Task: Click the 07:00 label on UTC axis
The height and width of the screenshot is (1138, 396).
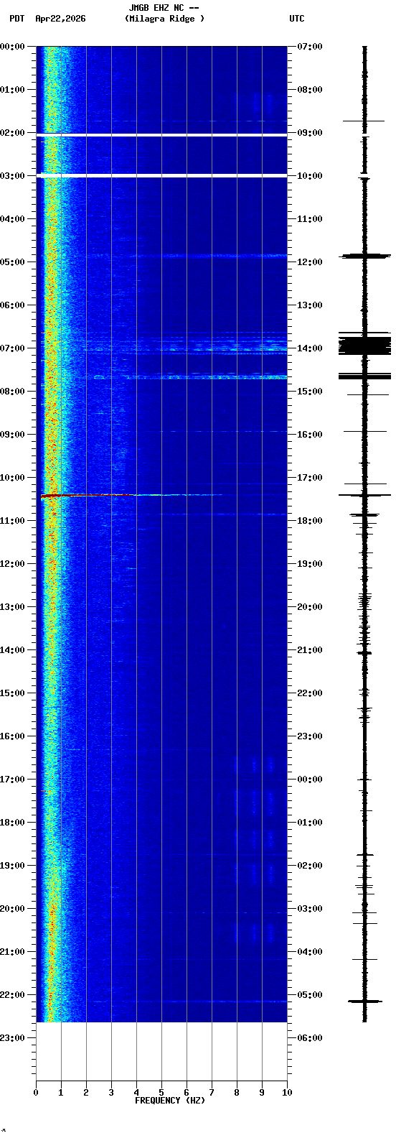Action: pyautogui.click(x=310, y=47)
